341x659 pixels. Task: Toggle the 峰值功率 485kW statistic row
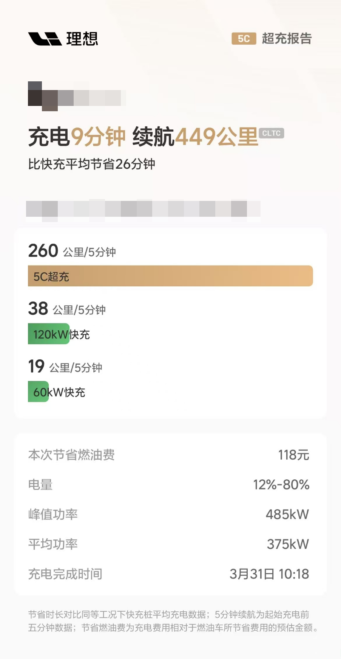tap(170, 514)
